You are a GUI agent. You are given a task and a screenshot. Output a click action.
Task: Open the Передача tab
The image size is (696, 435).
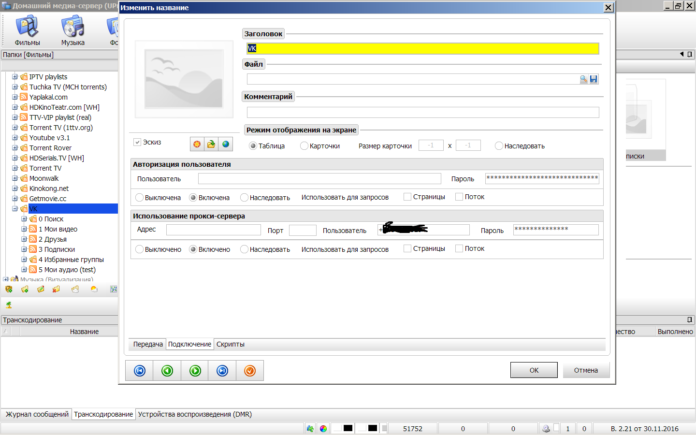148,344
